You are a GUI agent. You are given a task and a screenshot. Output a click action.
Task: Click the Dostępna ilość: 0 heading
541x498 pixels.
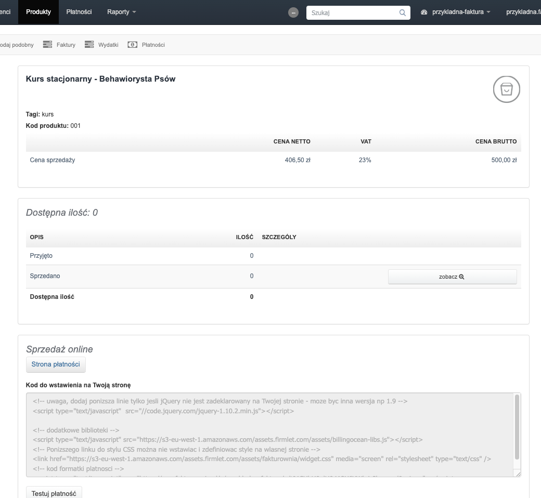coord(62,213)
